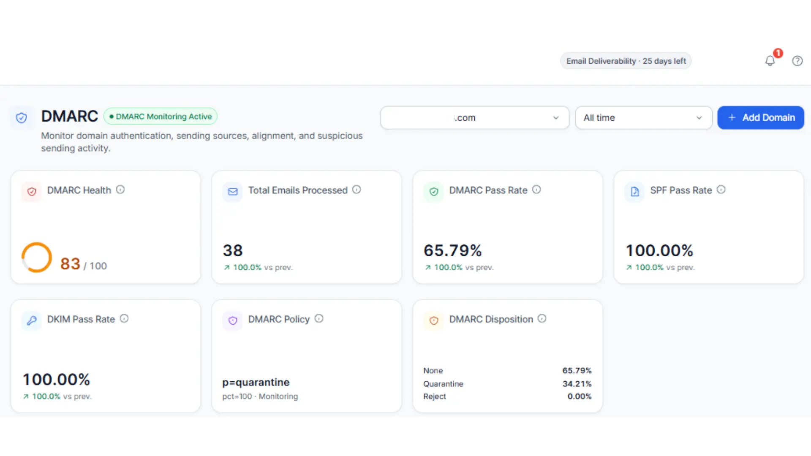The width and height of the screenshot is (811, 456).
Task: Show DMARC Disposition info tooltip
Action: pyautogui.click(x=542, y=318)
